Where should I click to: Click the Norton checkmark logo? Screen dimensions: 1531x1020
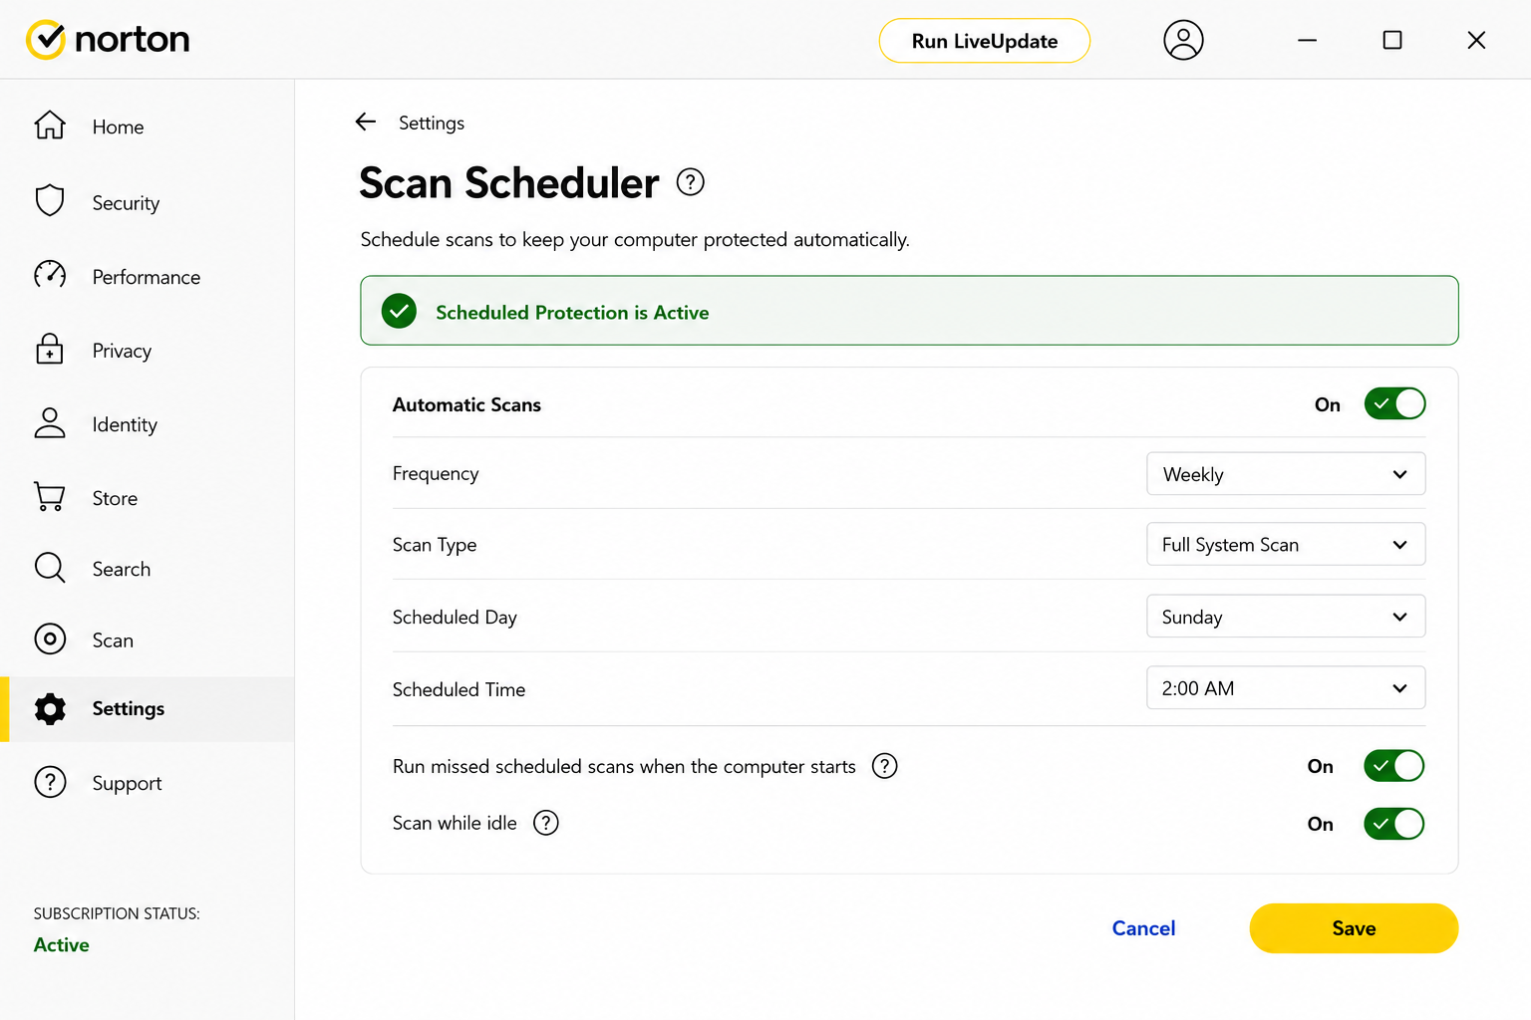(46, 40)
